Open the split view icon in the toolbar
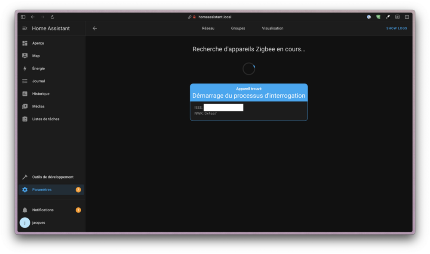The height and width of the screenshot is (254, 430). pyautogui.click(x=407, y=17)
